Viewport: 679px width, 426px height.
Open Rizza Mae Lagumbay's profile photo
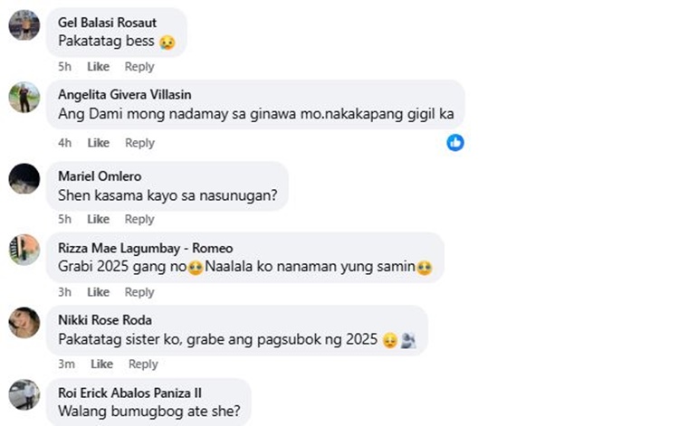pos(24,250)
